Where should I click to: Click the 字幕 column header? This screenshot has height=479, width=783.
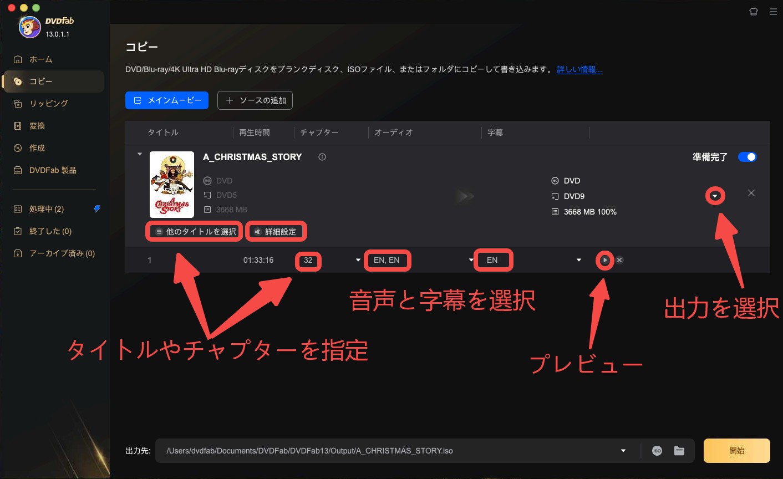pyautogui.click(x=495, y=133)
